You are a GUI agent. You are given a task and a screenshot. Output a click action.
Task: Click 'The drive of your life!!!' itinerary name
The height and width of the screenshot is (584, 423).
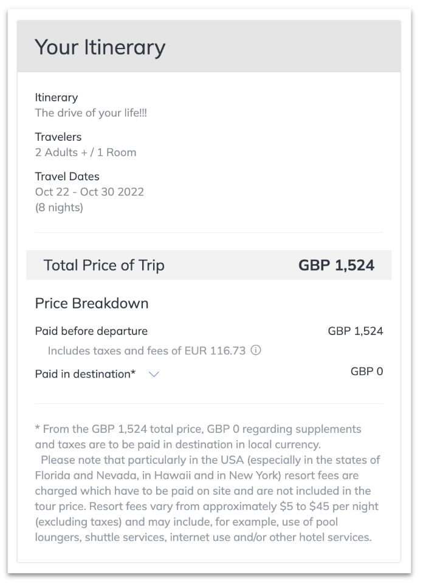point(91,113)
